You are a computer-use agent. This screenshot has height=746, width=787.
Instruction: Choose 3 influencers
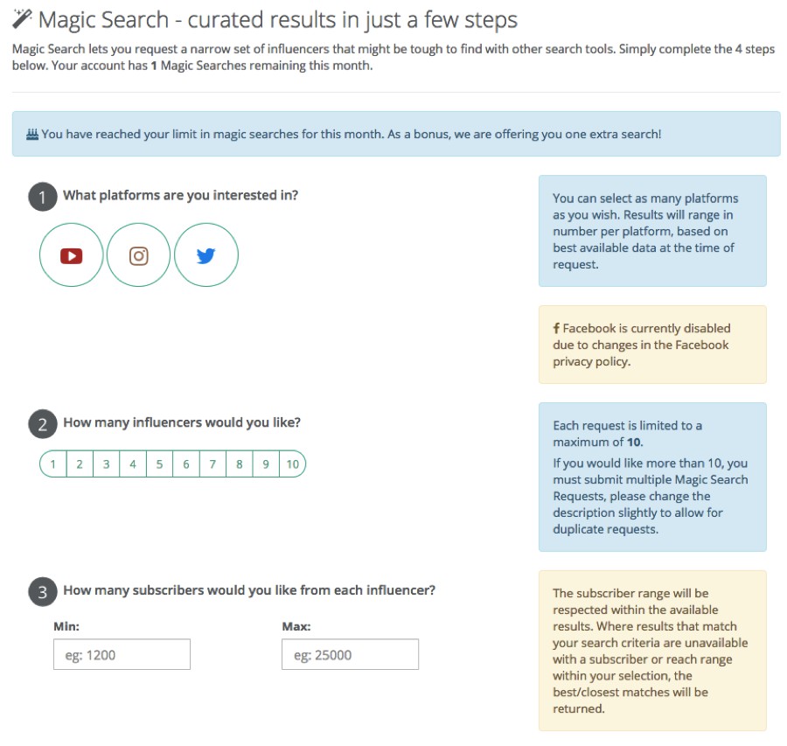coord(106,464)
